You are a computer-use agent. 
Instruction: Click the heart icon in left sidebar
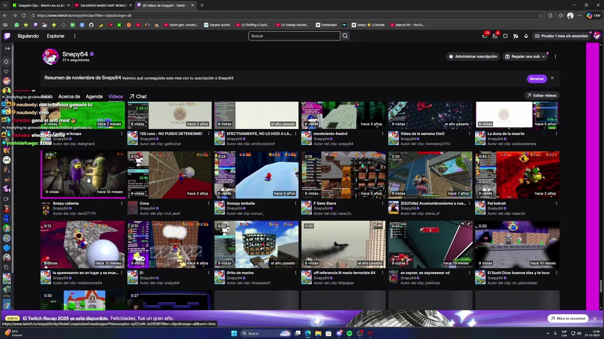click(x=6, y=71)
